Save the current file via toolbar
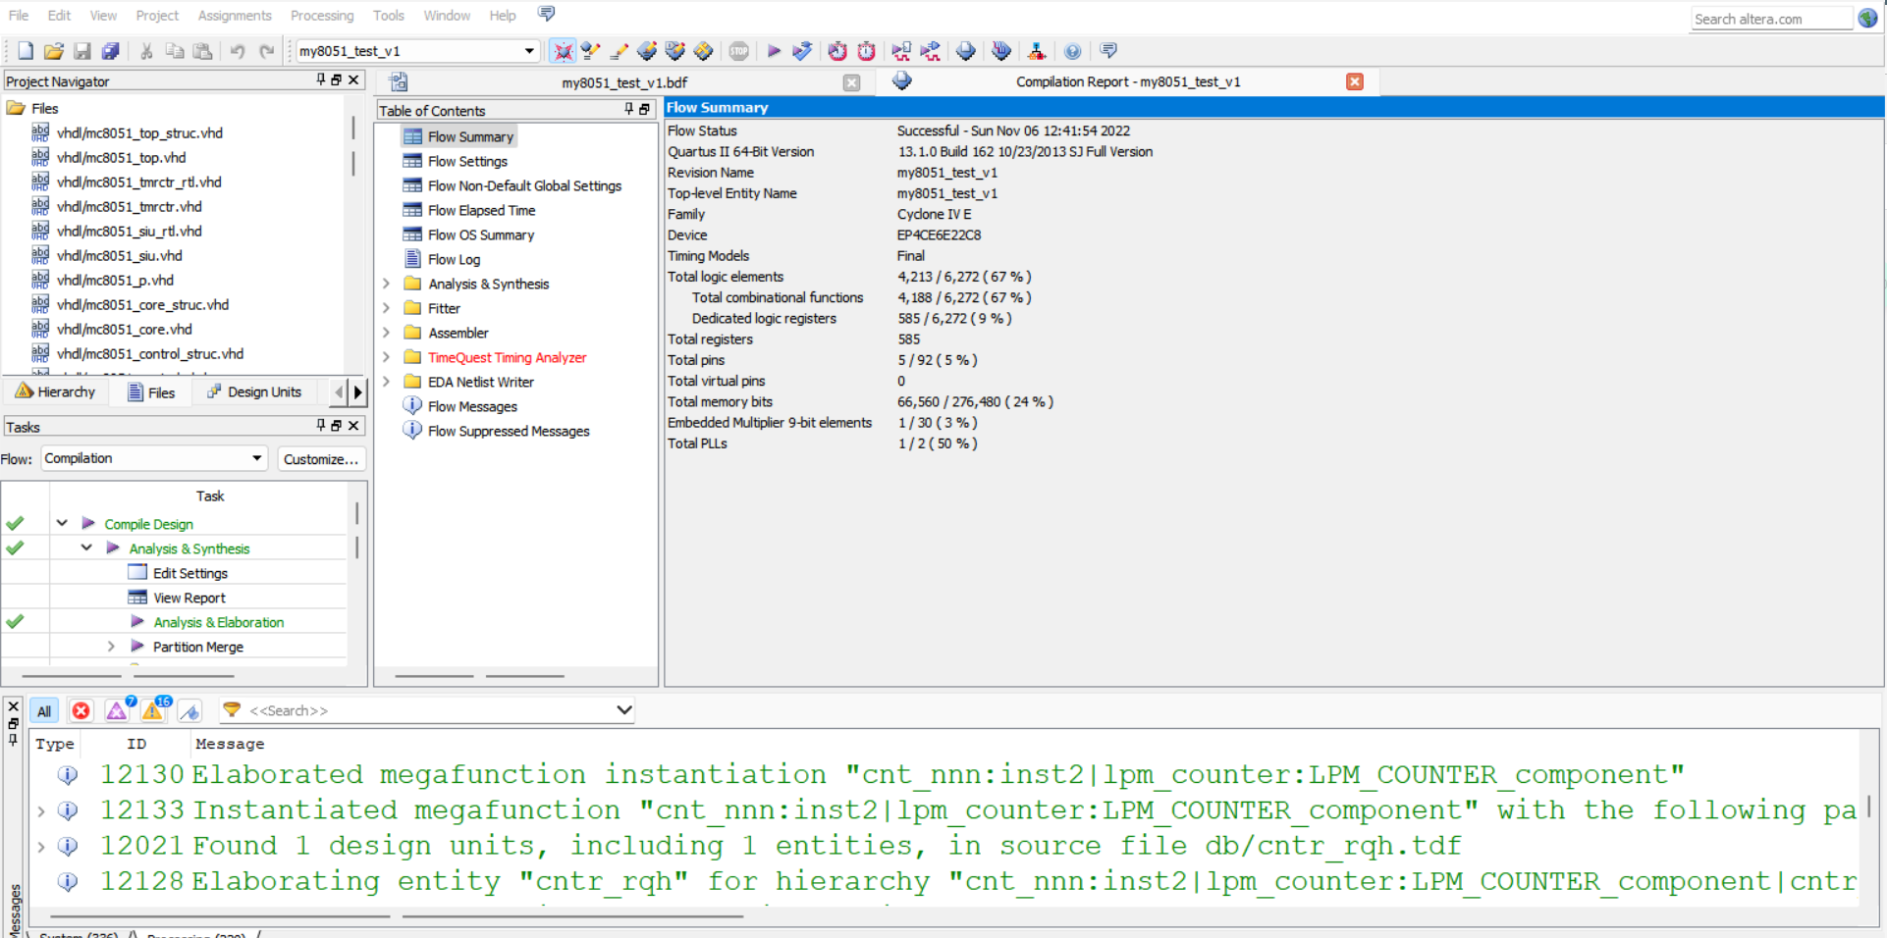1887x938 pixels. (x=82, y=51)
